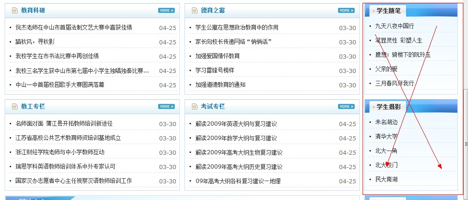Open MORE in the 教育科研 section
This screenshot has height=200, width=468.
(166, 10)
